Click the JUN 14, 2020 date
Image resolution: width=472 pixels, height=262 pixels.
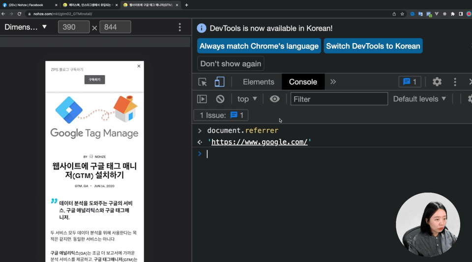pyautogui.click(x=104, y=186)
